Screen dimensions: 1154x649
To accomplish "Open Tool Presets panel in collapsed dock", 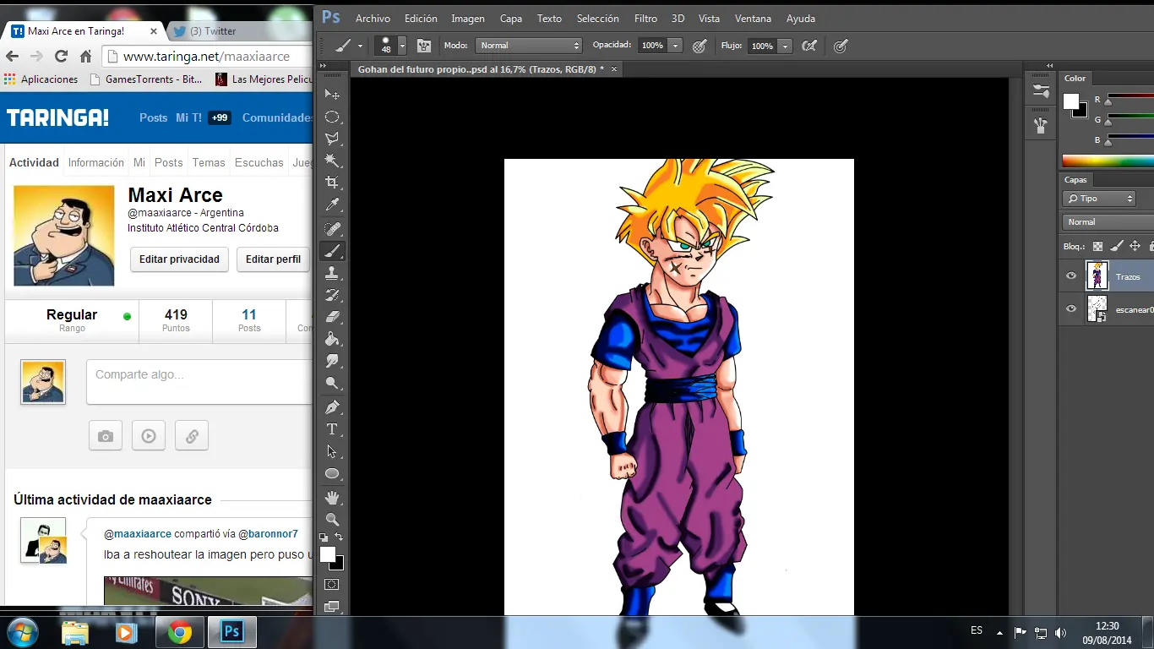I will point(1040,126).
